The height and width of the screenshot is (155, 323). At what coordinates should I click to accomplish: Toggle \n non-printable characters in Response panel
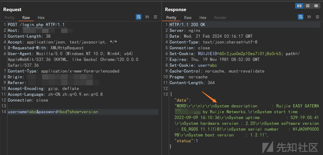[x=309, y=17]
